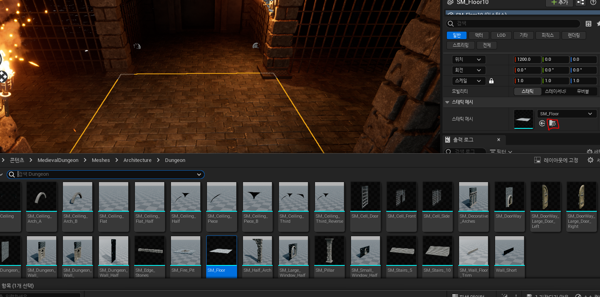Toggle the scale lock icon
This screenshot has width=600, height=297.
[x=491, y=81]
